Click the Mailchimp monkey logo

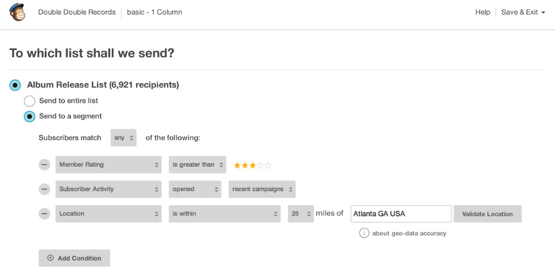18,12
